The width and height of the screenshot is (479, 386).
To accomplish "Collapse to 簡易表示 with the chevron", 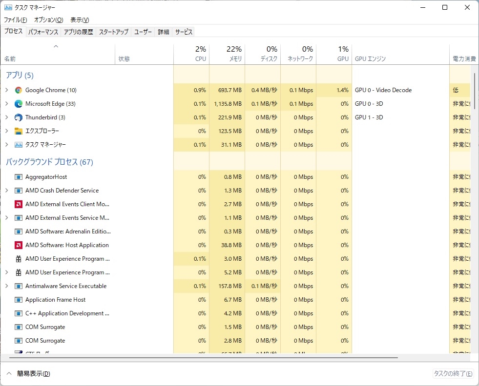I will (x=9, y=373).
